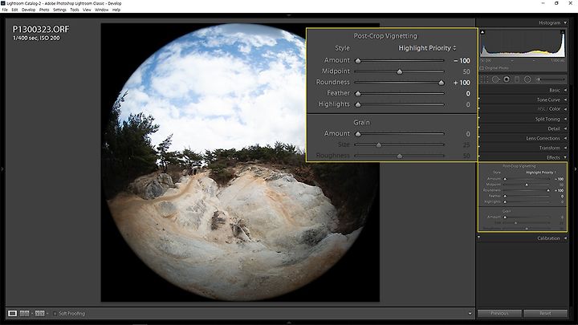Screen dimensions: 578x325
Task: Select HSL in the HSL / Color header
Action: pos(541,109)
